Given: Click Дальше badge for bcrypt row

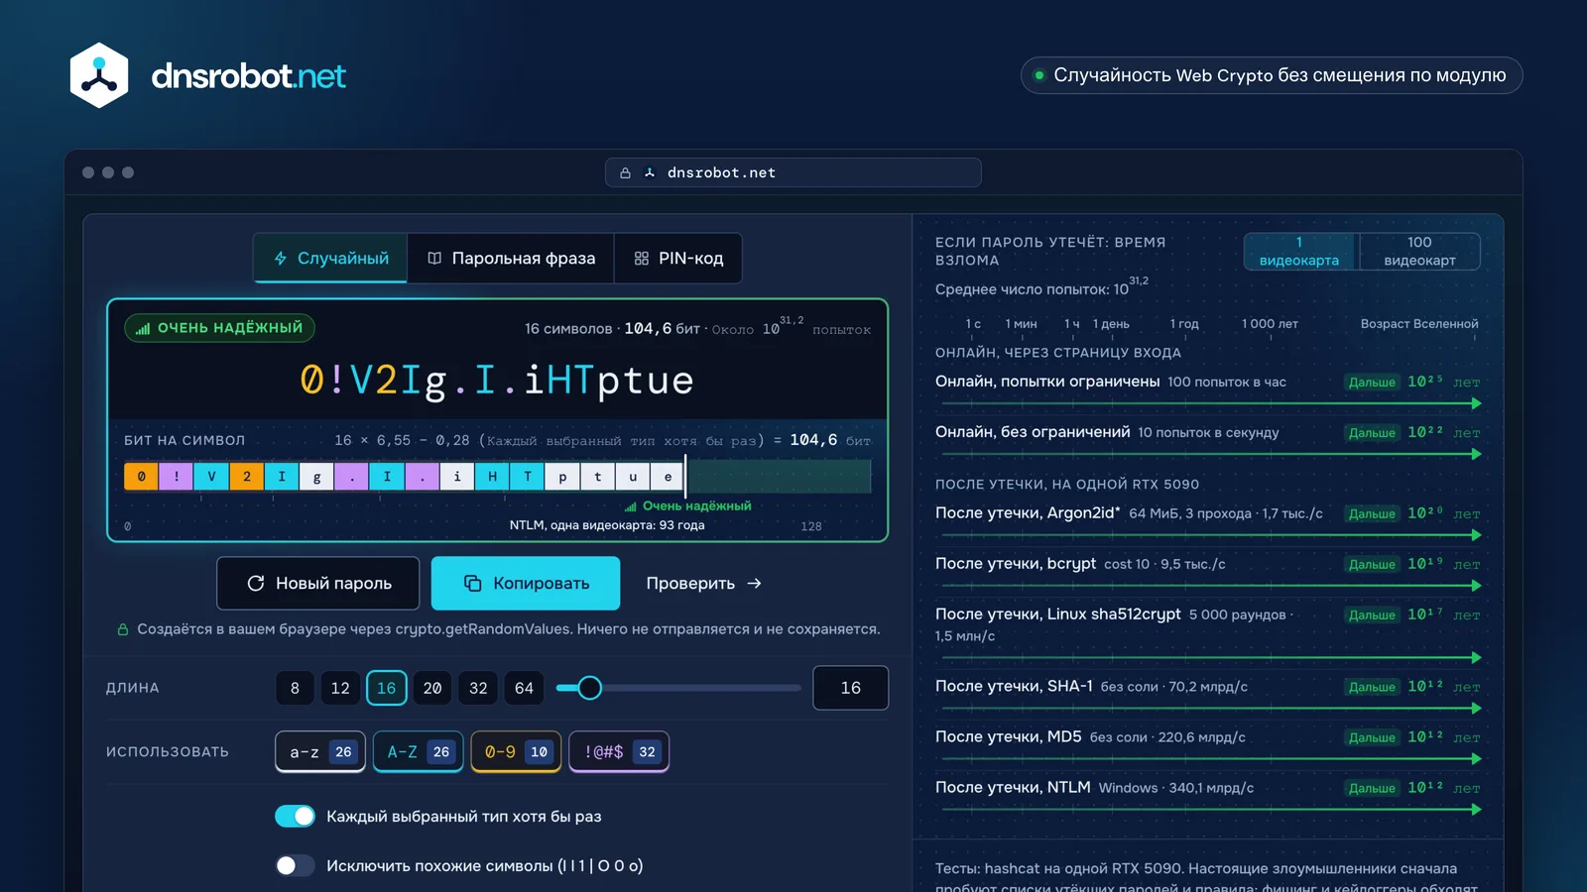Looking at the screenshot, I should coord(1372,565).
